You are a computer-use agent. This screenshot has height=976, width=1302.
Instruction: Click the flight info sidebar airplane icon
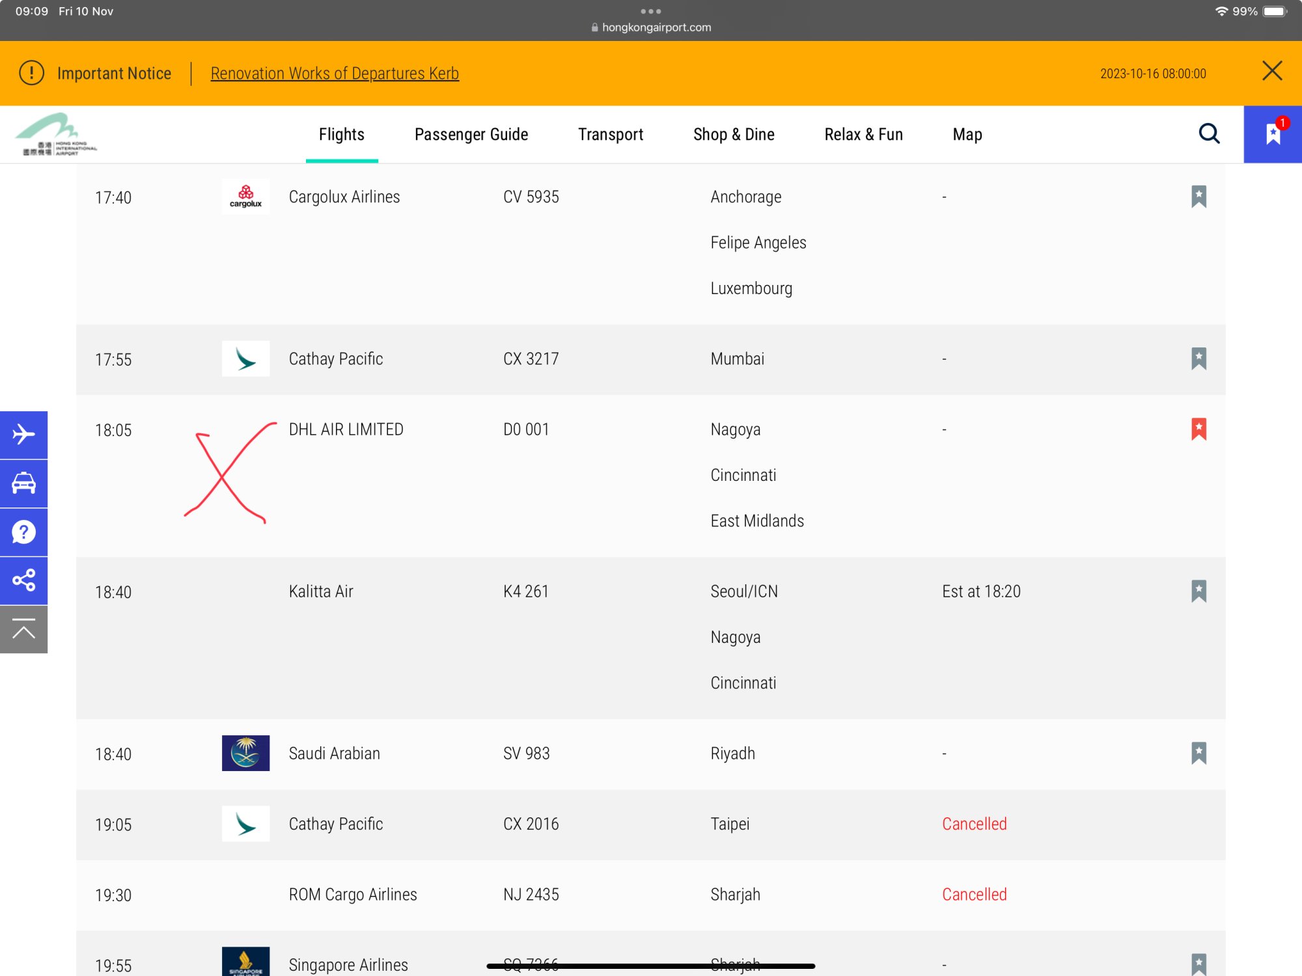(x=23, y=435)
